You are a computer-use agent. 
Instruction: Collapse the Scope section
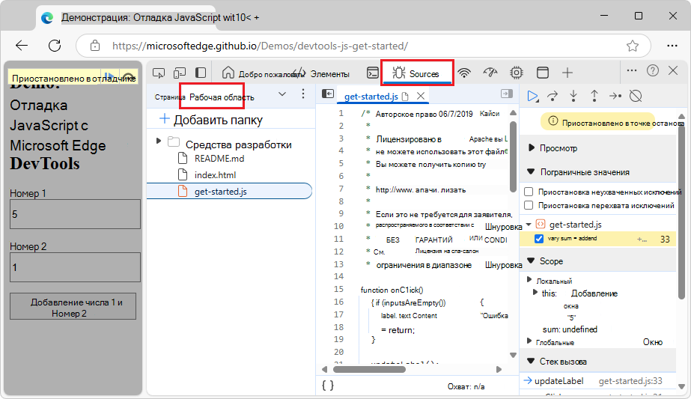531,261
